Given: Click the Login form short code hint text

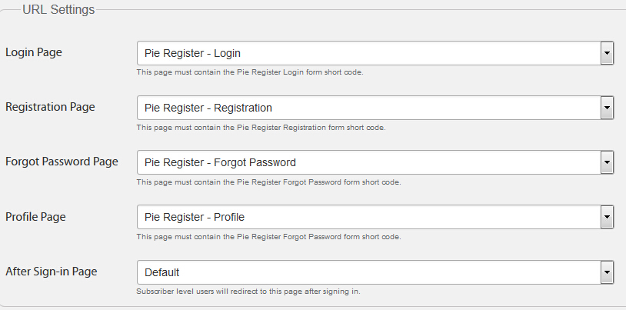Looking at the screenshot, I should (x=249, y=72).
